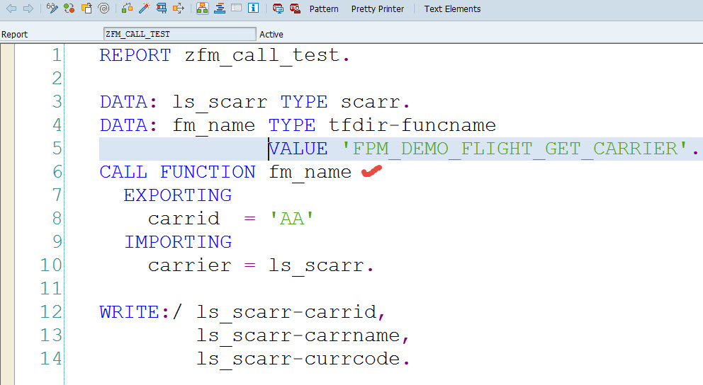Click the Pattern button
703x385 pixels.
324,9
